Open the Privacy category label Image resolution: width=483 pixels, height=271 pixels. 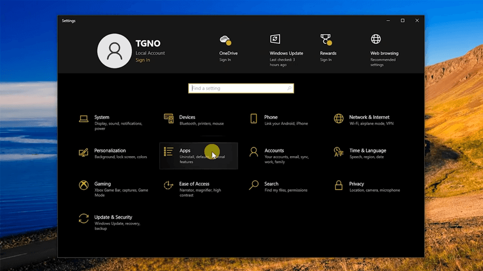coord(356,183)
